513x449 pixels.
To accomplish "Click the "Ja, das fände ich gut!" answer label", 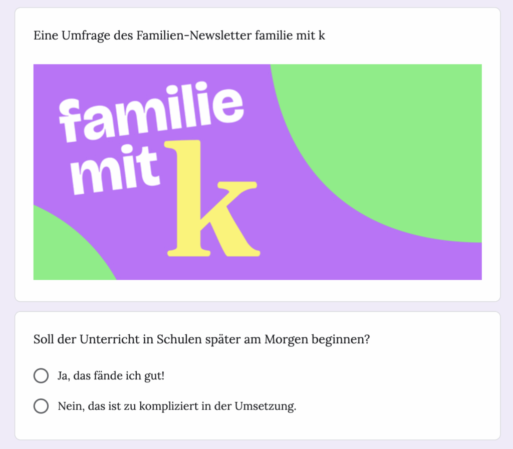I will coord(111,376).
